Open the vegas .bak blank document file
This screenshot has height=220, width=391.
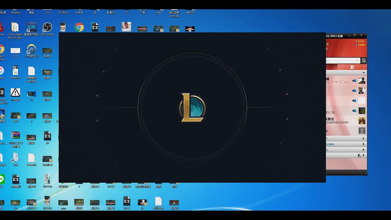point(31,75)
